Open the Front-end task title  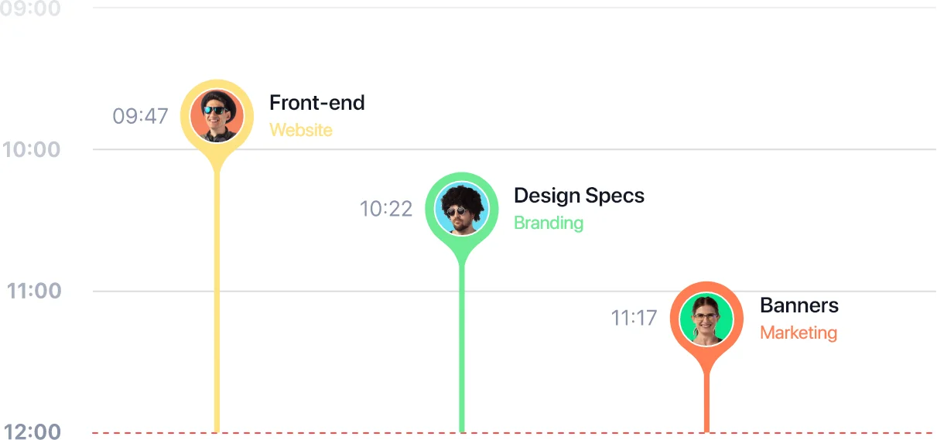pos(317,103)
